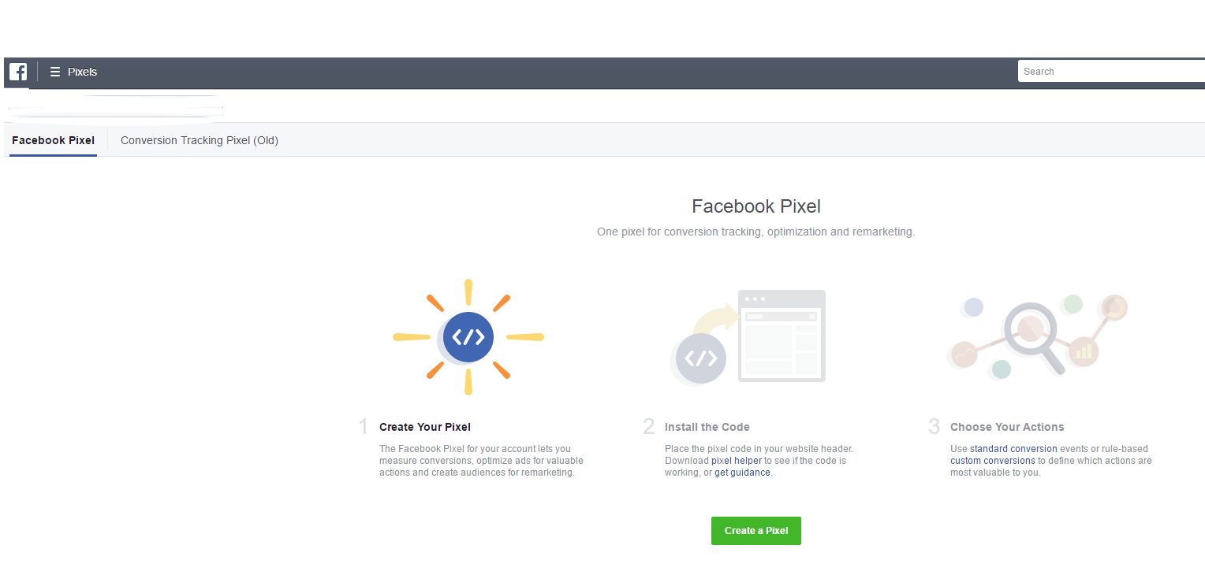Click the browser window illustration
The image size is (1205, 571).
782,336
